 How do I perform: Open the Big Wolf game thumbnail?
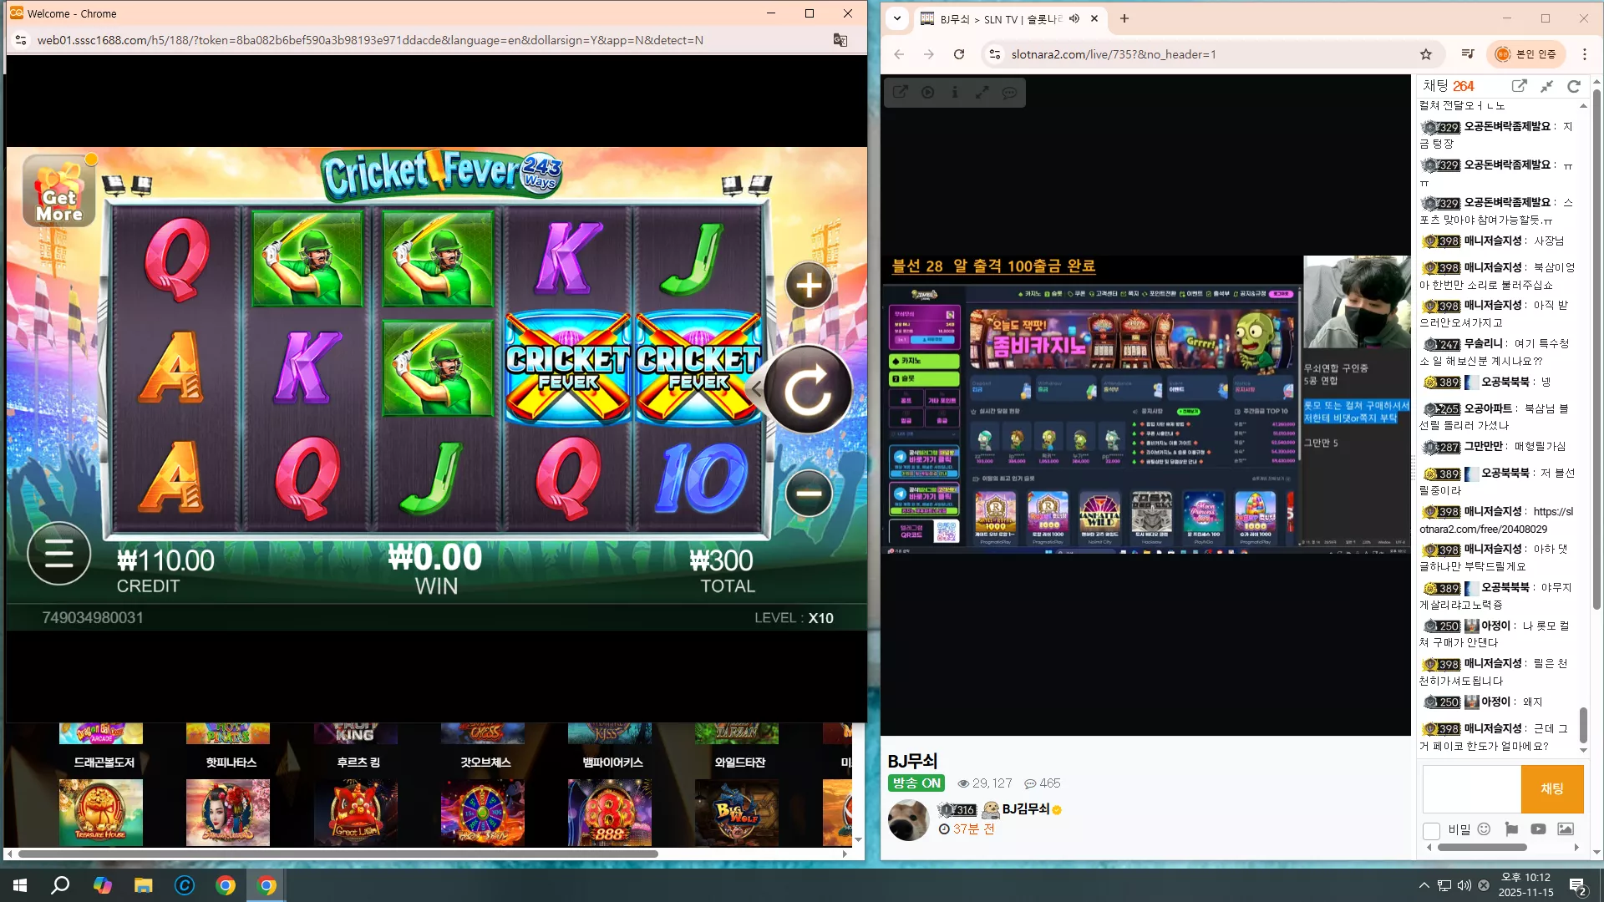737,812
